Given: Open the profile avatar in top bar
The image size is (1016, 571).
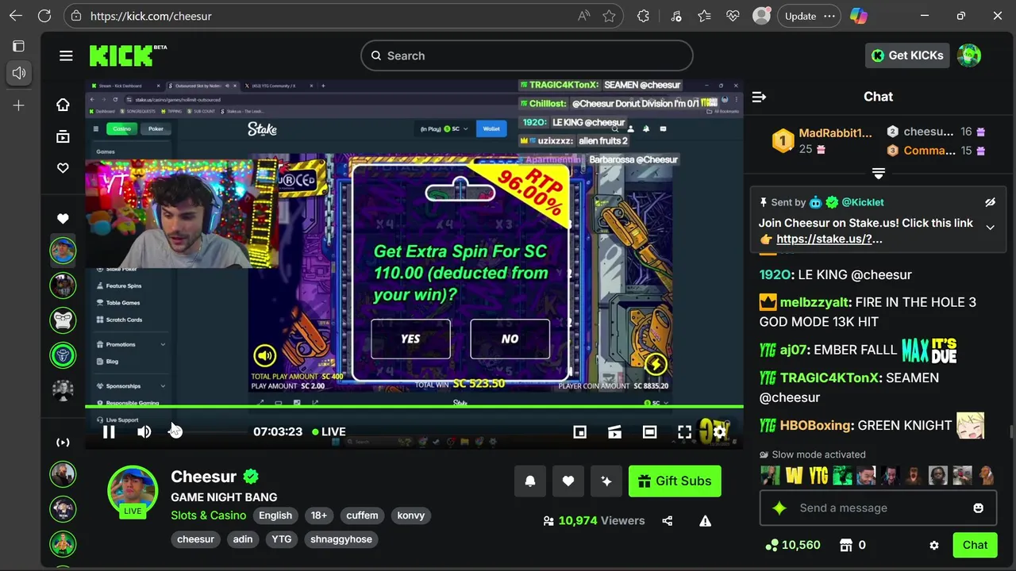Looking at the screenshot, I should click(969, 56).
